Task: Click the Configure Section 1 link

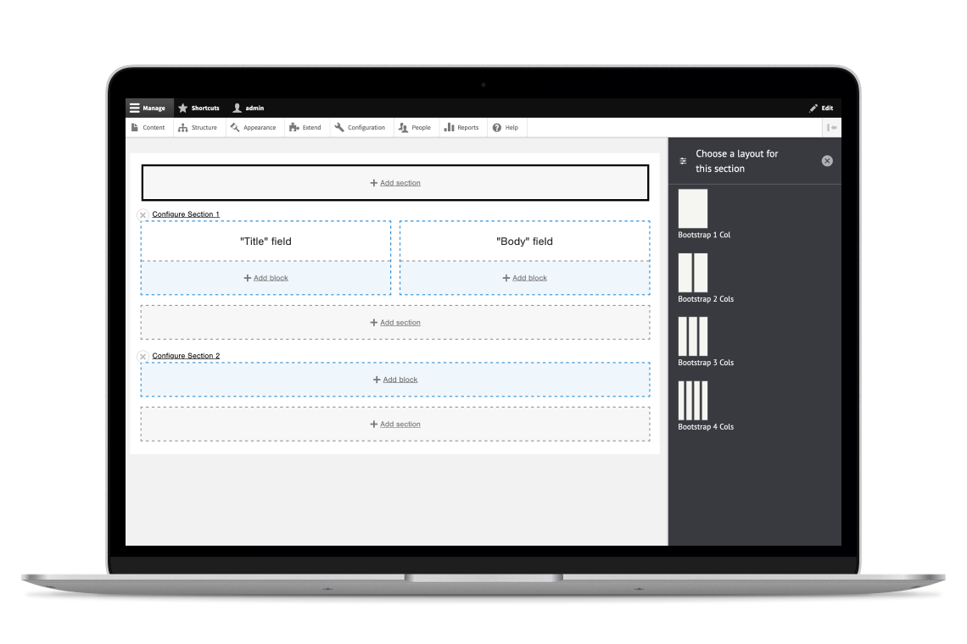Action: (186, 214)
